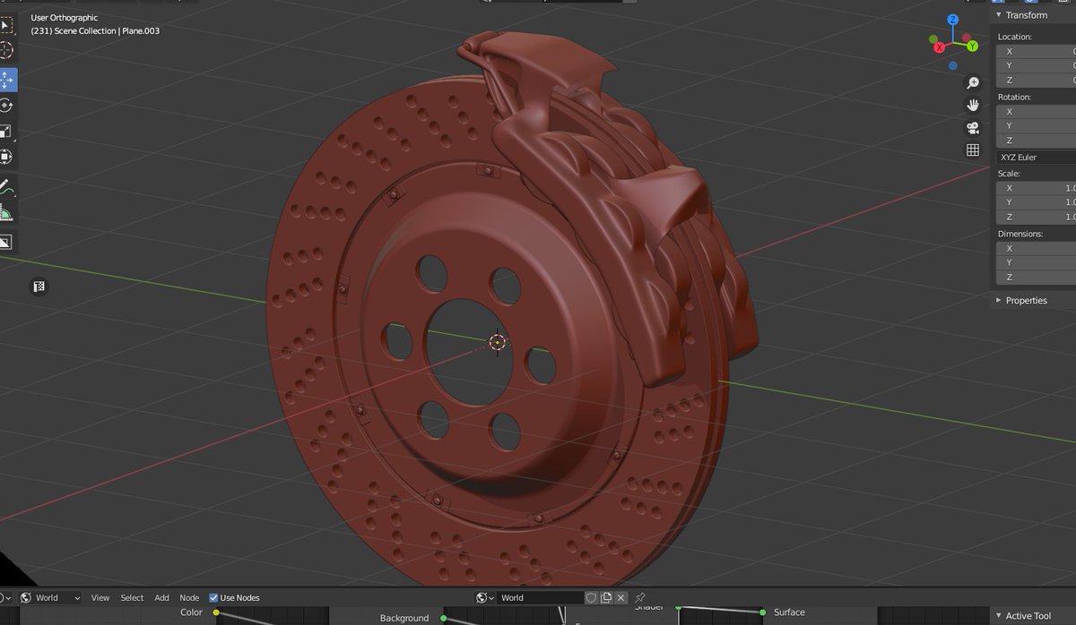Click the zoom magnifier viewport icon

973,83
